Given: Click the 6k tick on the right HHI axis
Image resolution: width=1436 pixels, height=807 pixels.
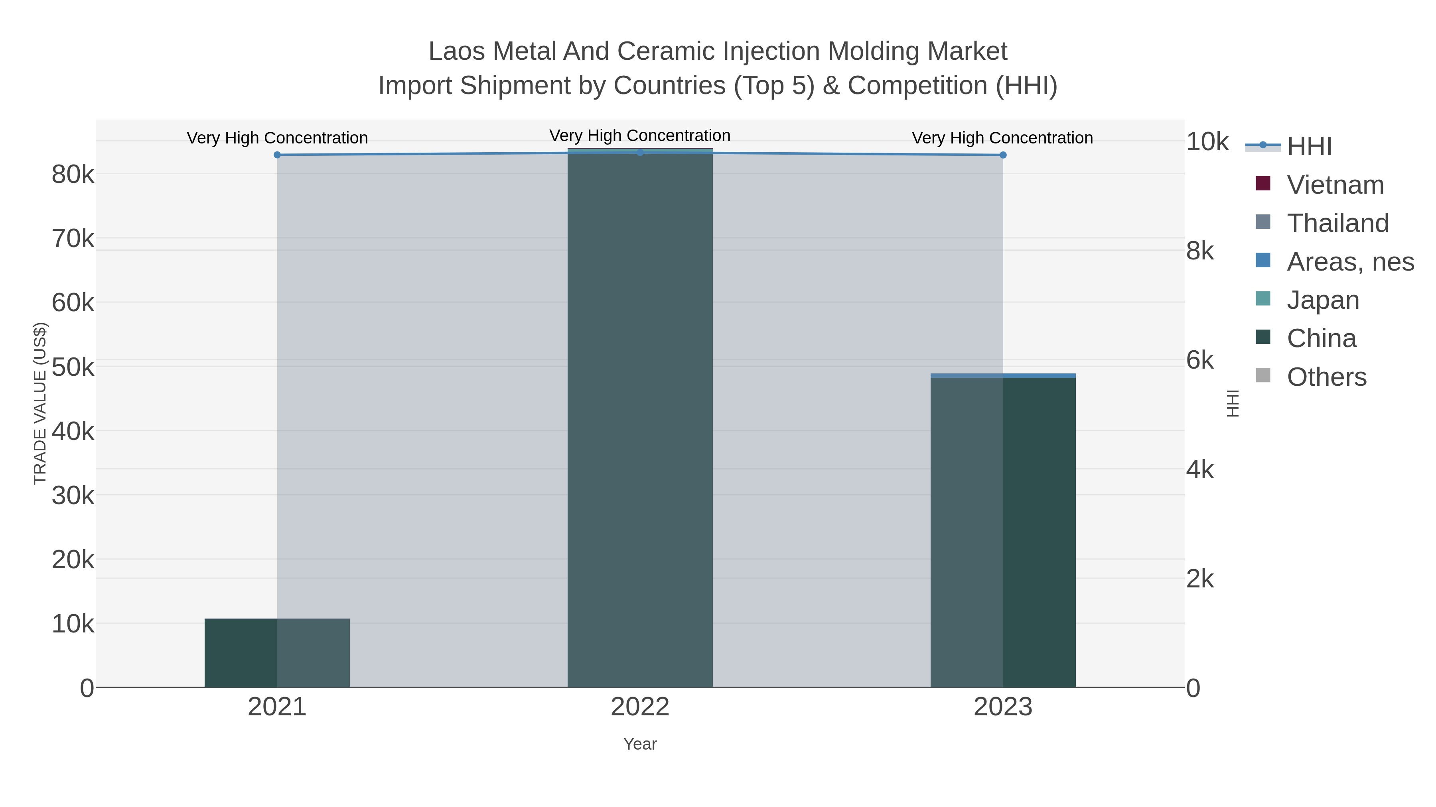Looking at the screenshot, I should (1199, 360).
